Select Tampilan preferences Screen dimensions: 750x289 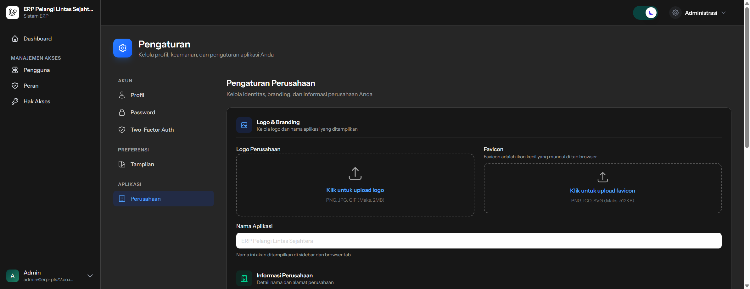click(142, 164)
